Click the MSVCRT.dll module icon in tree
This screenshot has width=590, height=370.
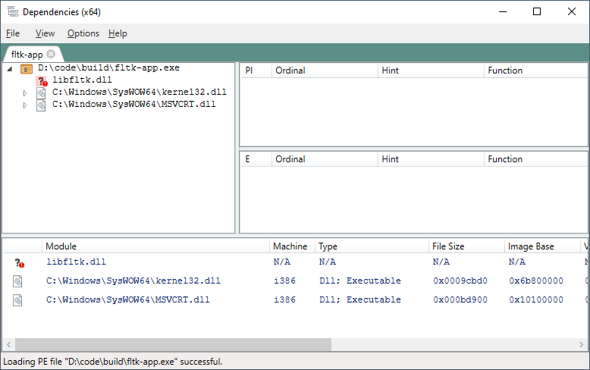[42, 105]
